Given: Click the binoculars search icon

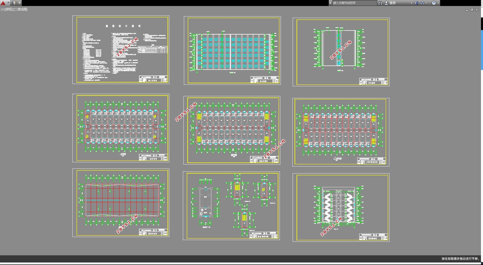Looking at the screenshot, I should (x=380, y=3).
